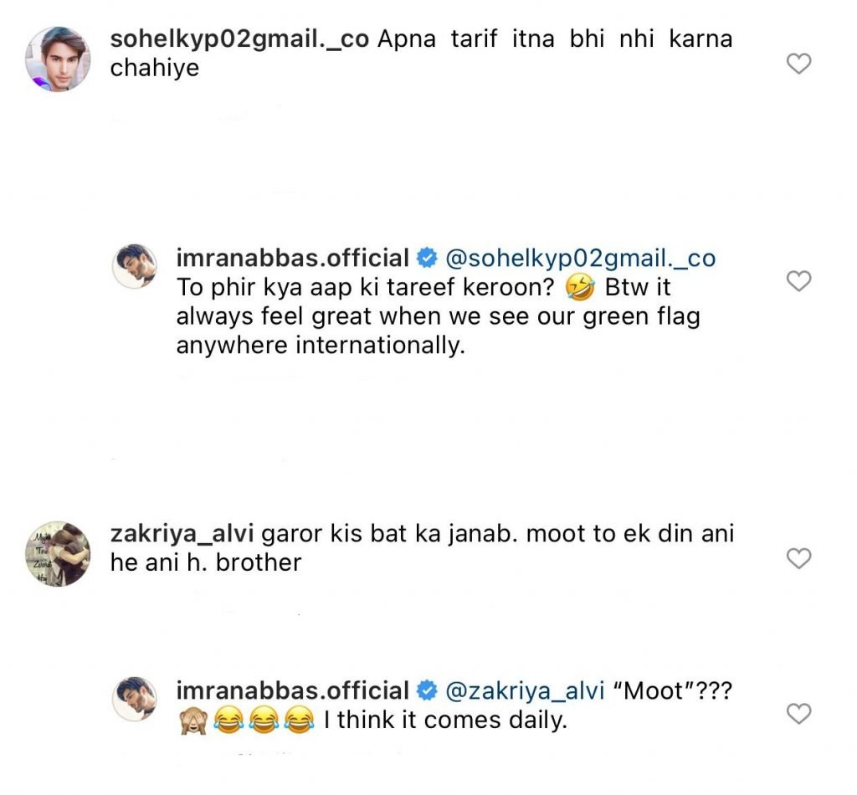Open the @zakriya_alvi mention link
This screenshot has width=857, height=795.
tap(524, 690)
